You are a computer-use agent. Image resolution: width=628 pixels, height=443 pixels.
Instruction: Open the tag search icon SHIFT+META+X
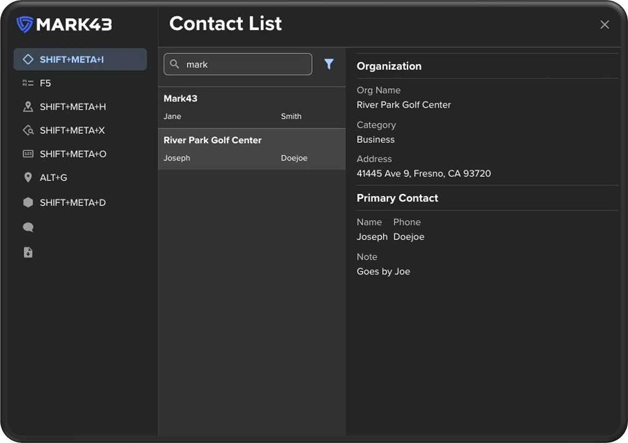(28, 131)
